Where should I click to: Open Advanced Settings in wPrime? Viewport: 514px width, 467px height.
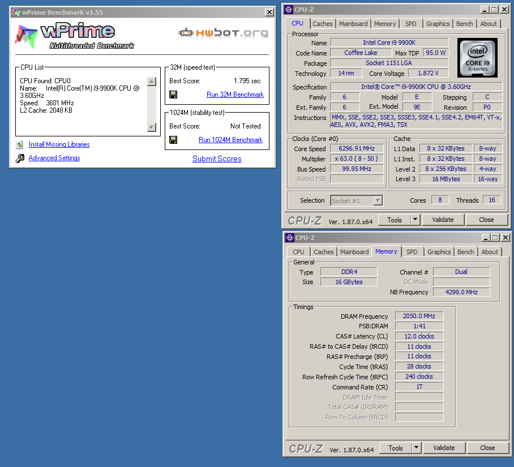(54, 158)
